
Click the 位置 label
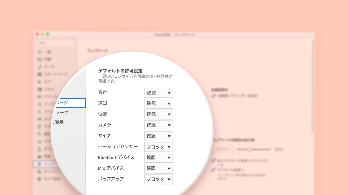click(x=103, y=114)
